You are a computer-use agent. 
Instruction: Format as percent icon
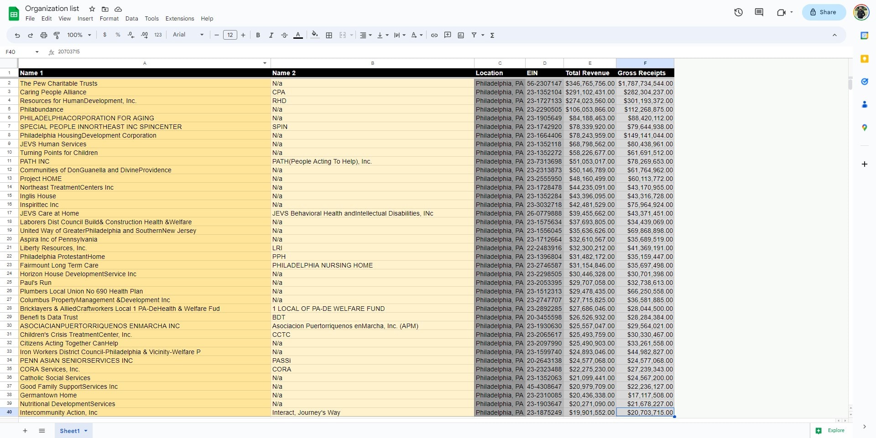tap(118, 35)
